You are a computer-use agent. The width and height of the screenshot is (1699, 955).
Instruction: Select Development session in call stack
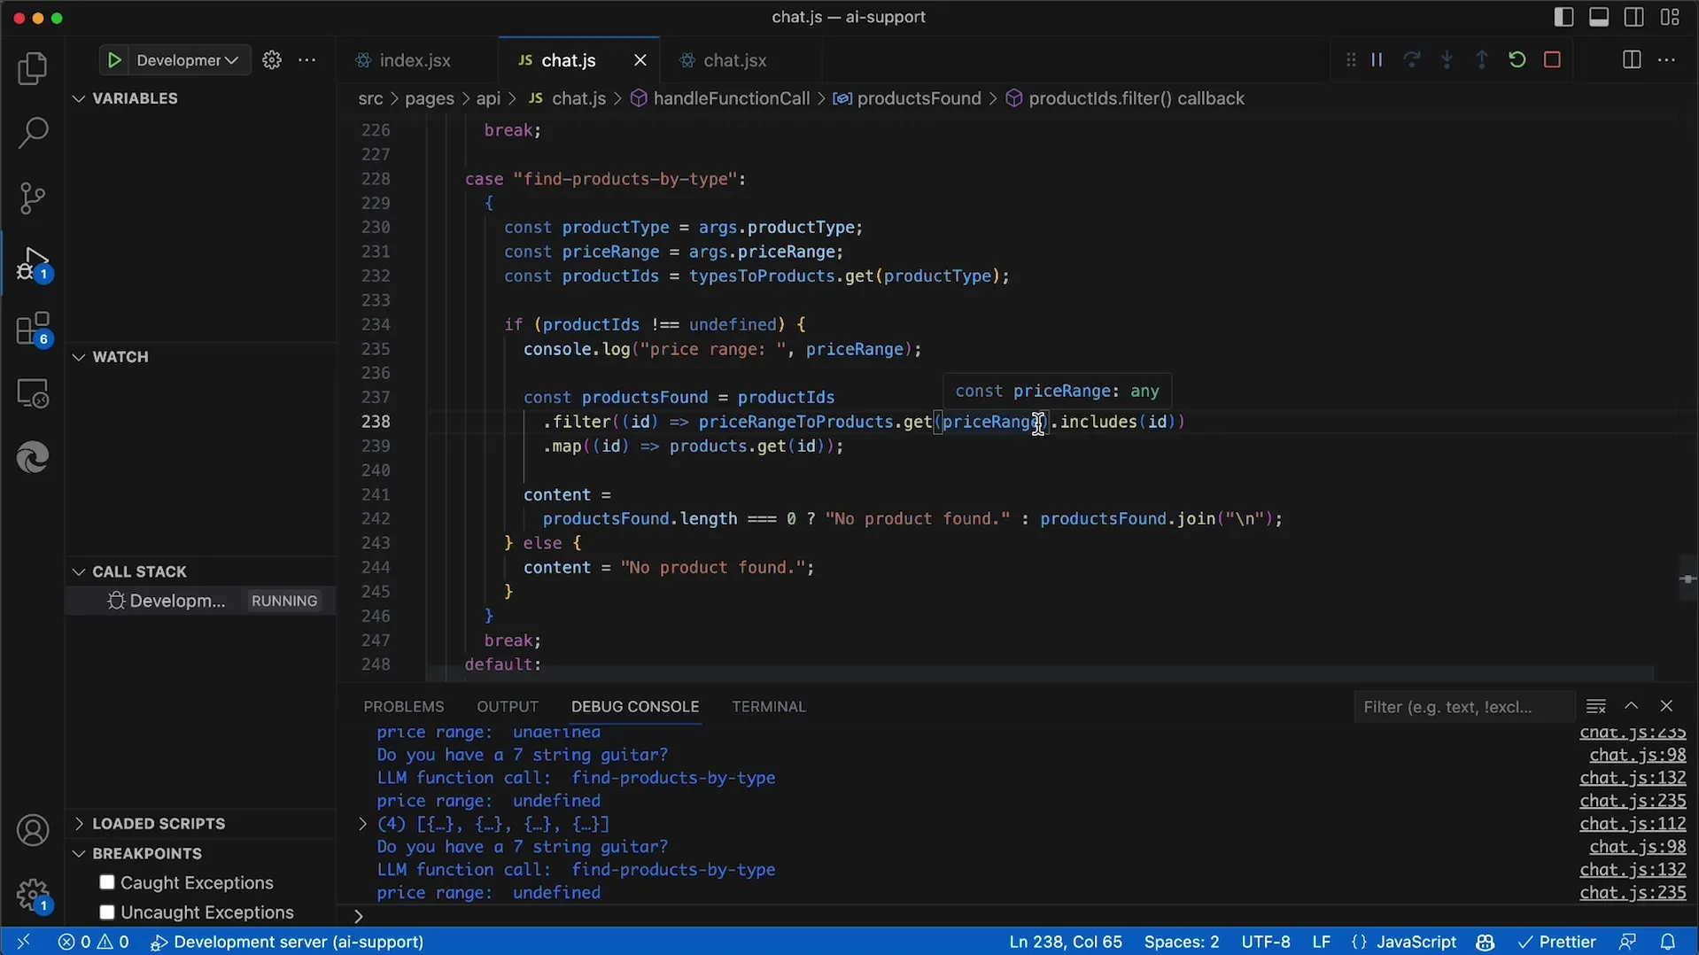tap(202, 601)
